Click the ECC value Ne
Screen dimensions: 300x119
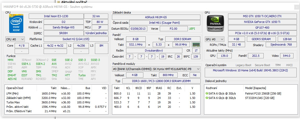195,75
